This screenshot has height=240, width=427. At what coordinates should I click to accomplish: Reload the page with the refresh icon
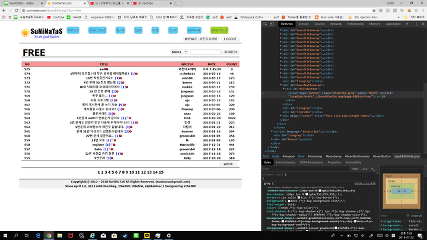pyautogui.click(x=17, y=10)
